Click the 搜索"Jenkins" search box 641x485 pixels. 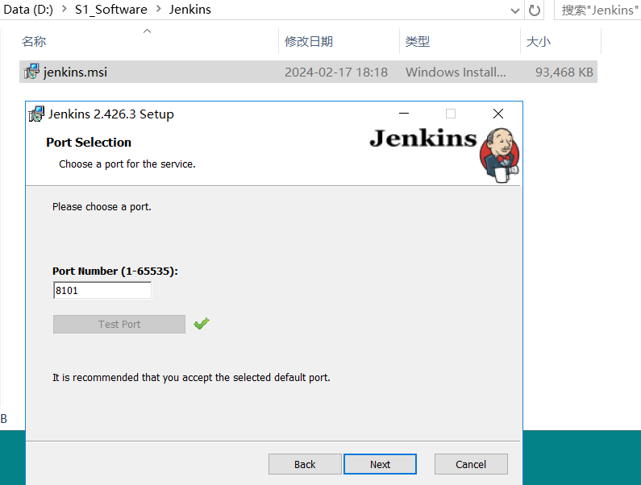pos(598,10)
